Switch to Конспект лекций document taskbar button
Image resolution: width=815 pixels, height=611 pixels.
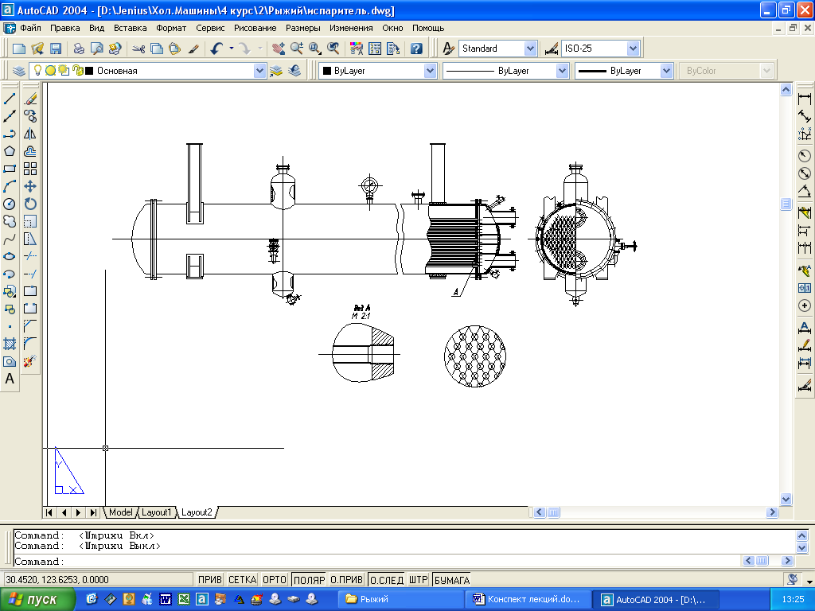528,599
